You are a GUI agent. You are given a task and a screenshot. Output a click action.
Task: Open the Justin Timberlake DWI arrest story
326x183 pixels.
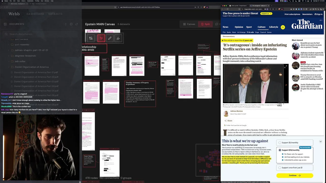(x=308, y=88)
